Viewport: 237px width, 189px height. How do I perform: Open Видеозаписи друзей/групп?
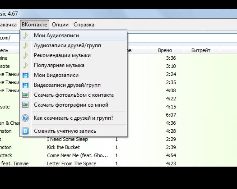point(73,85)
